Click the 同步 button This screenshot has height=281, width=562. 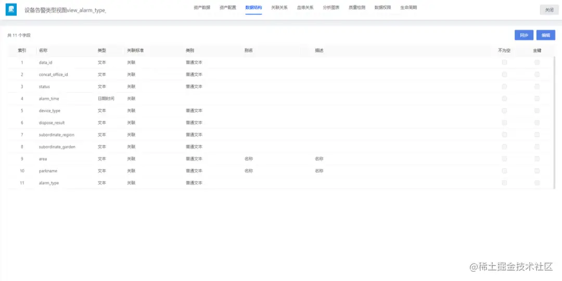[524, 35]
